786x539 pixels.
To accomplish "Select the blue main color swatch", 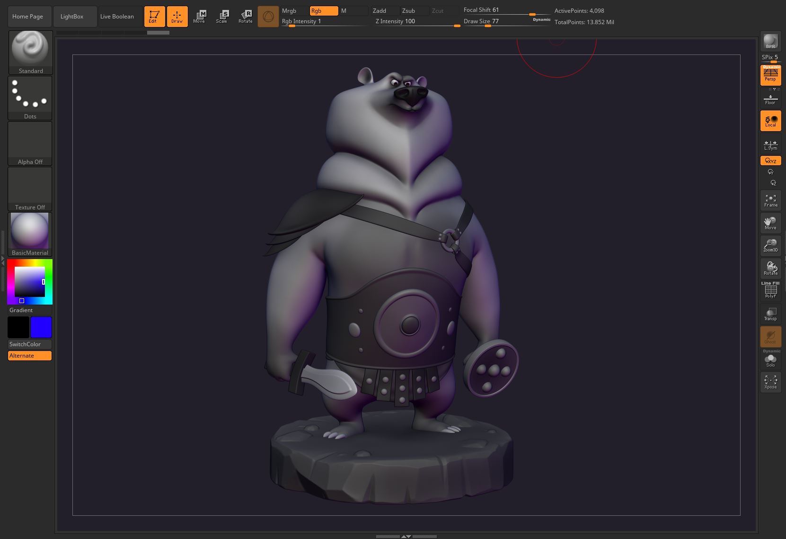I will pyautogui.click(x=41, y=327).
